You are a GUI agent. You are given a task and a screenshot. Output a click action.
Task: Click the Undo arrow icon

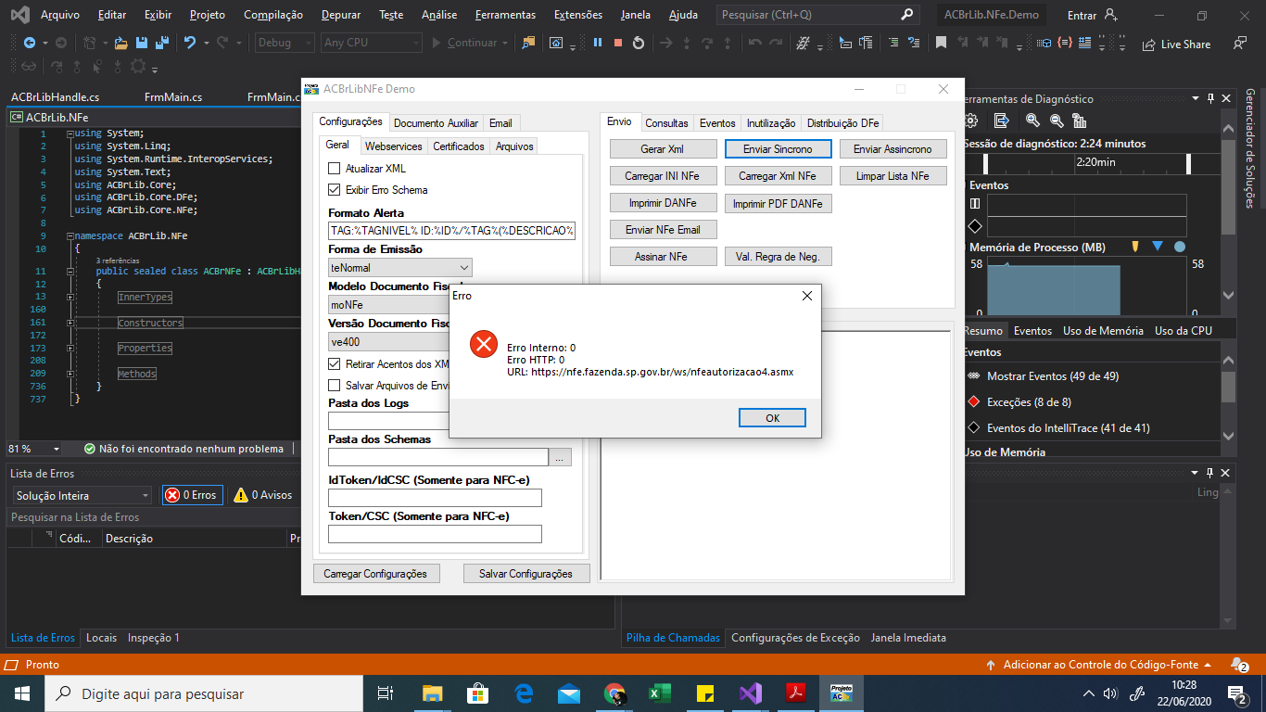pos(190,43)
